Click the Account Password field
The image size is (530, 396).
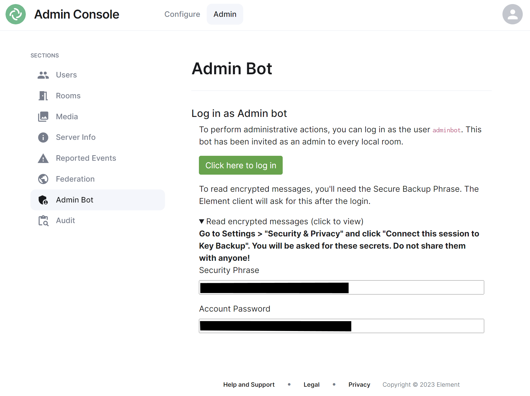pos(342,326)
